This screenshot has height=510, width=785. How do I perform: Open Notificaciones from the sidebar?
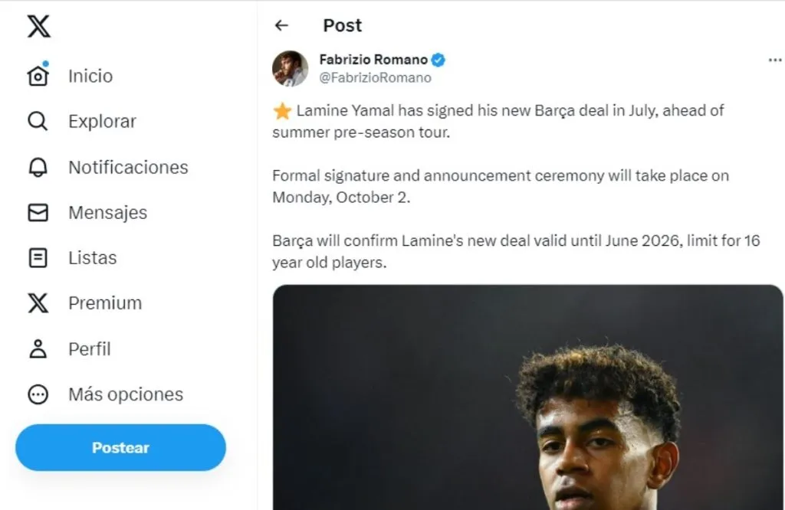[x=128, y=167]
